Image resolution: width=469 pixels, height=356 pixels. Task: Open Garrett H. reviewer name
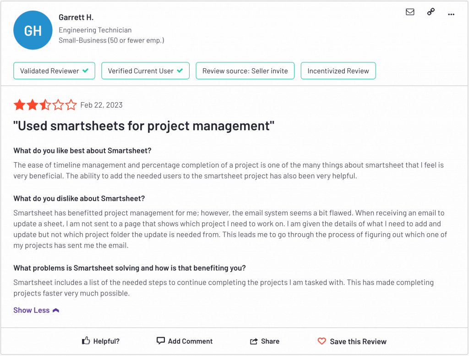click(76, 18)
